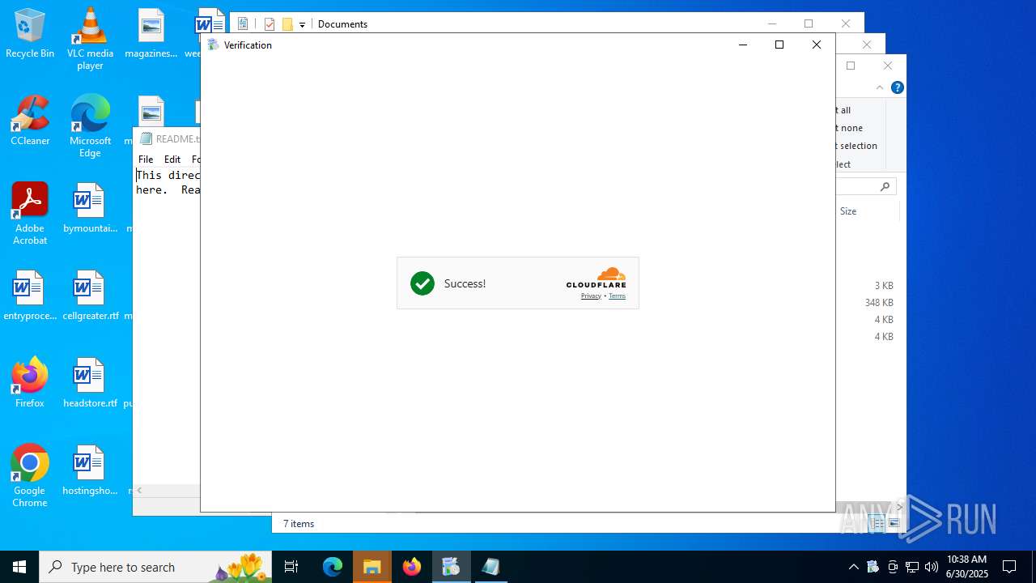1036x583 pixels.
Task: Click the 7 items status bar text
Action: pyautogui.click(x=299, y=524)
